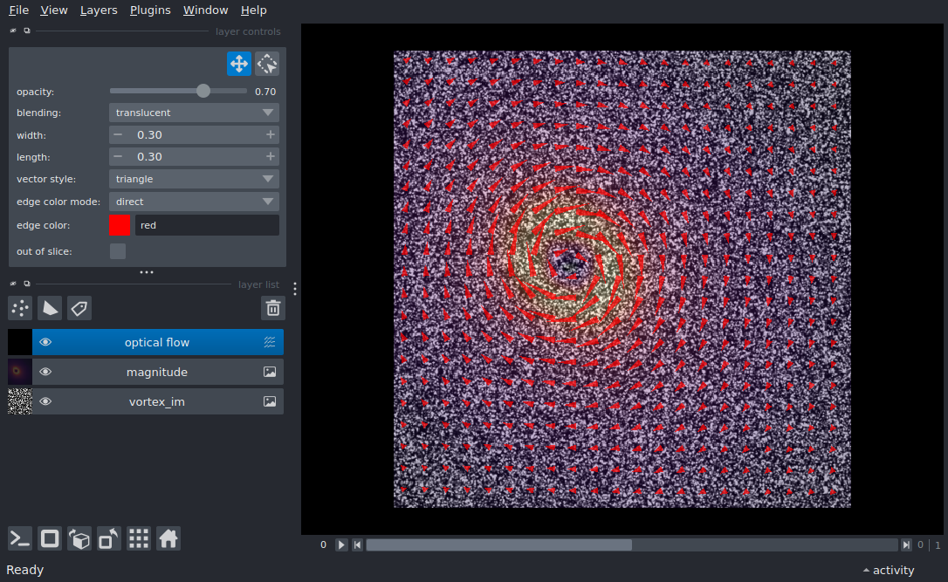The width and height of the screenshot is (948, 582).
Task: Float the layer controls panel
Action: click(26, 31)
